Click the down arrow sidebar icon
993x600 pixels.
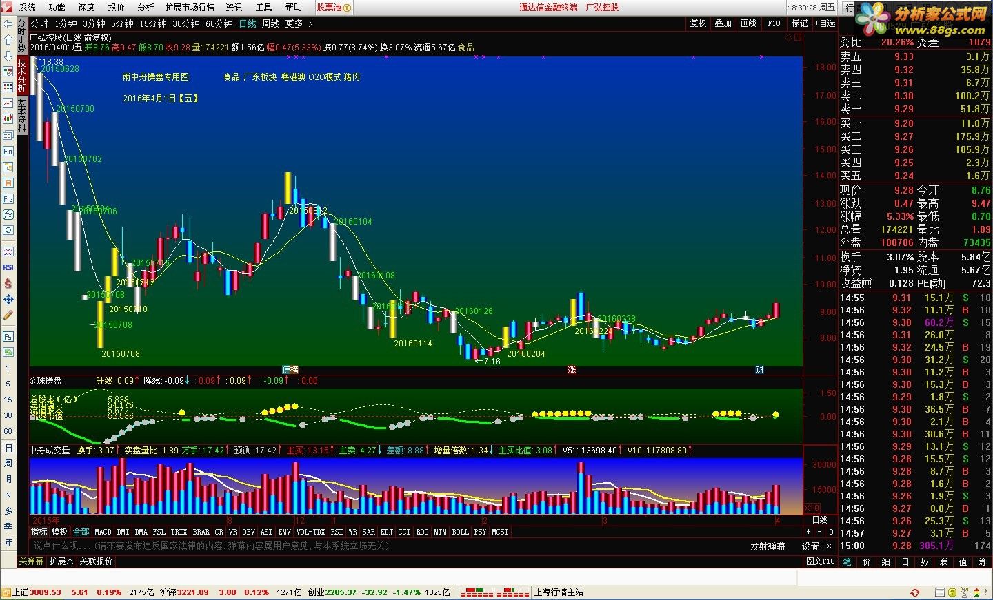click(x=8, y=56)
